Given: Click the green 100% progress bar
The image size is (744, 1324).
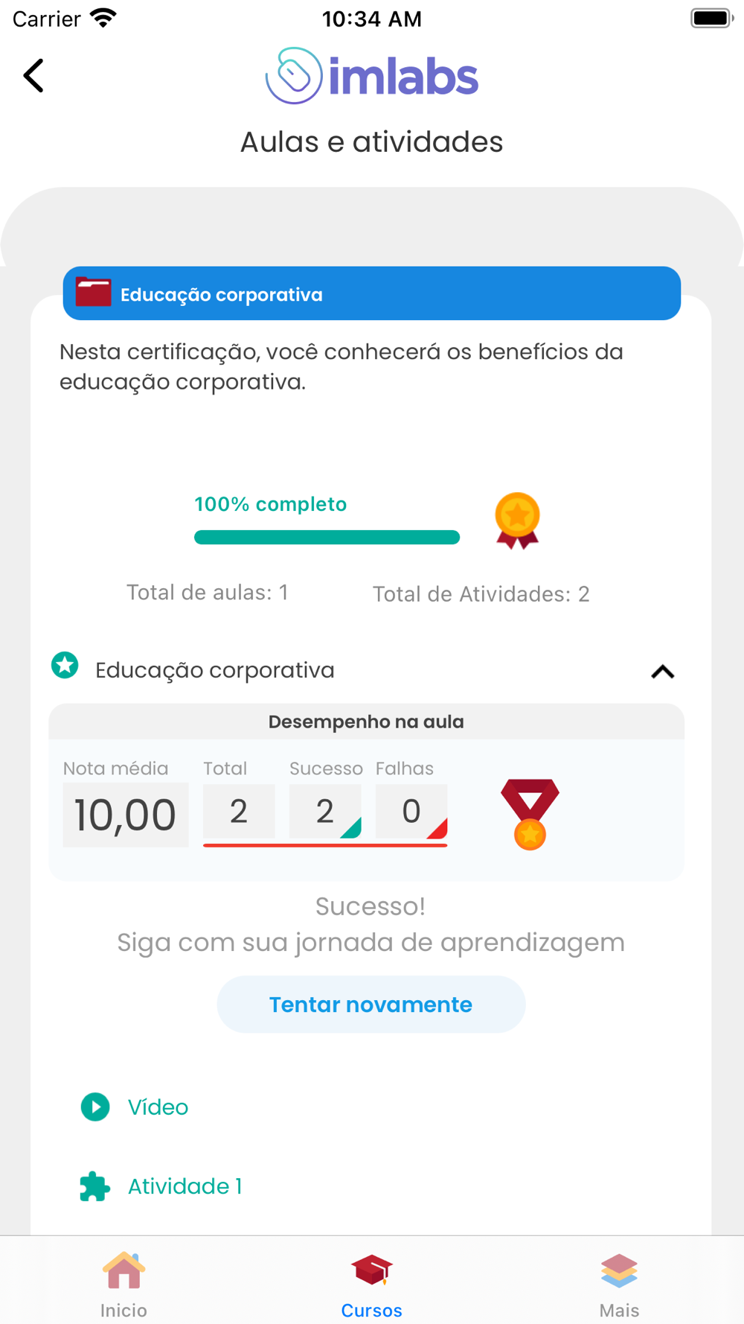Looking at the screenshot, I should (x=327, y=538).
